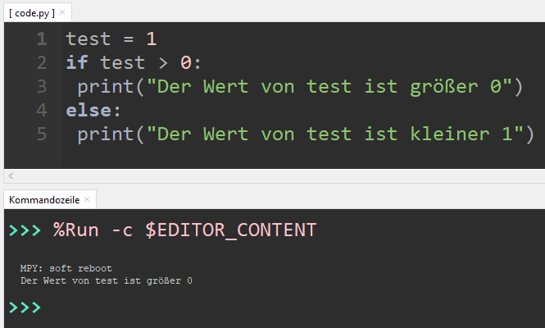The height and width of the screenshot is (328, 545).
Task: Click the '%Run -c $EDITOR_CONTENT' command
Action: point(184,230)
